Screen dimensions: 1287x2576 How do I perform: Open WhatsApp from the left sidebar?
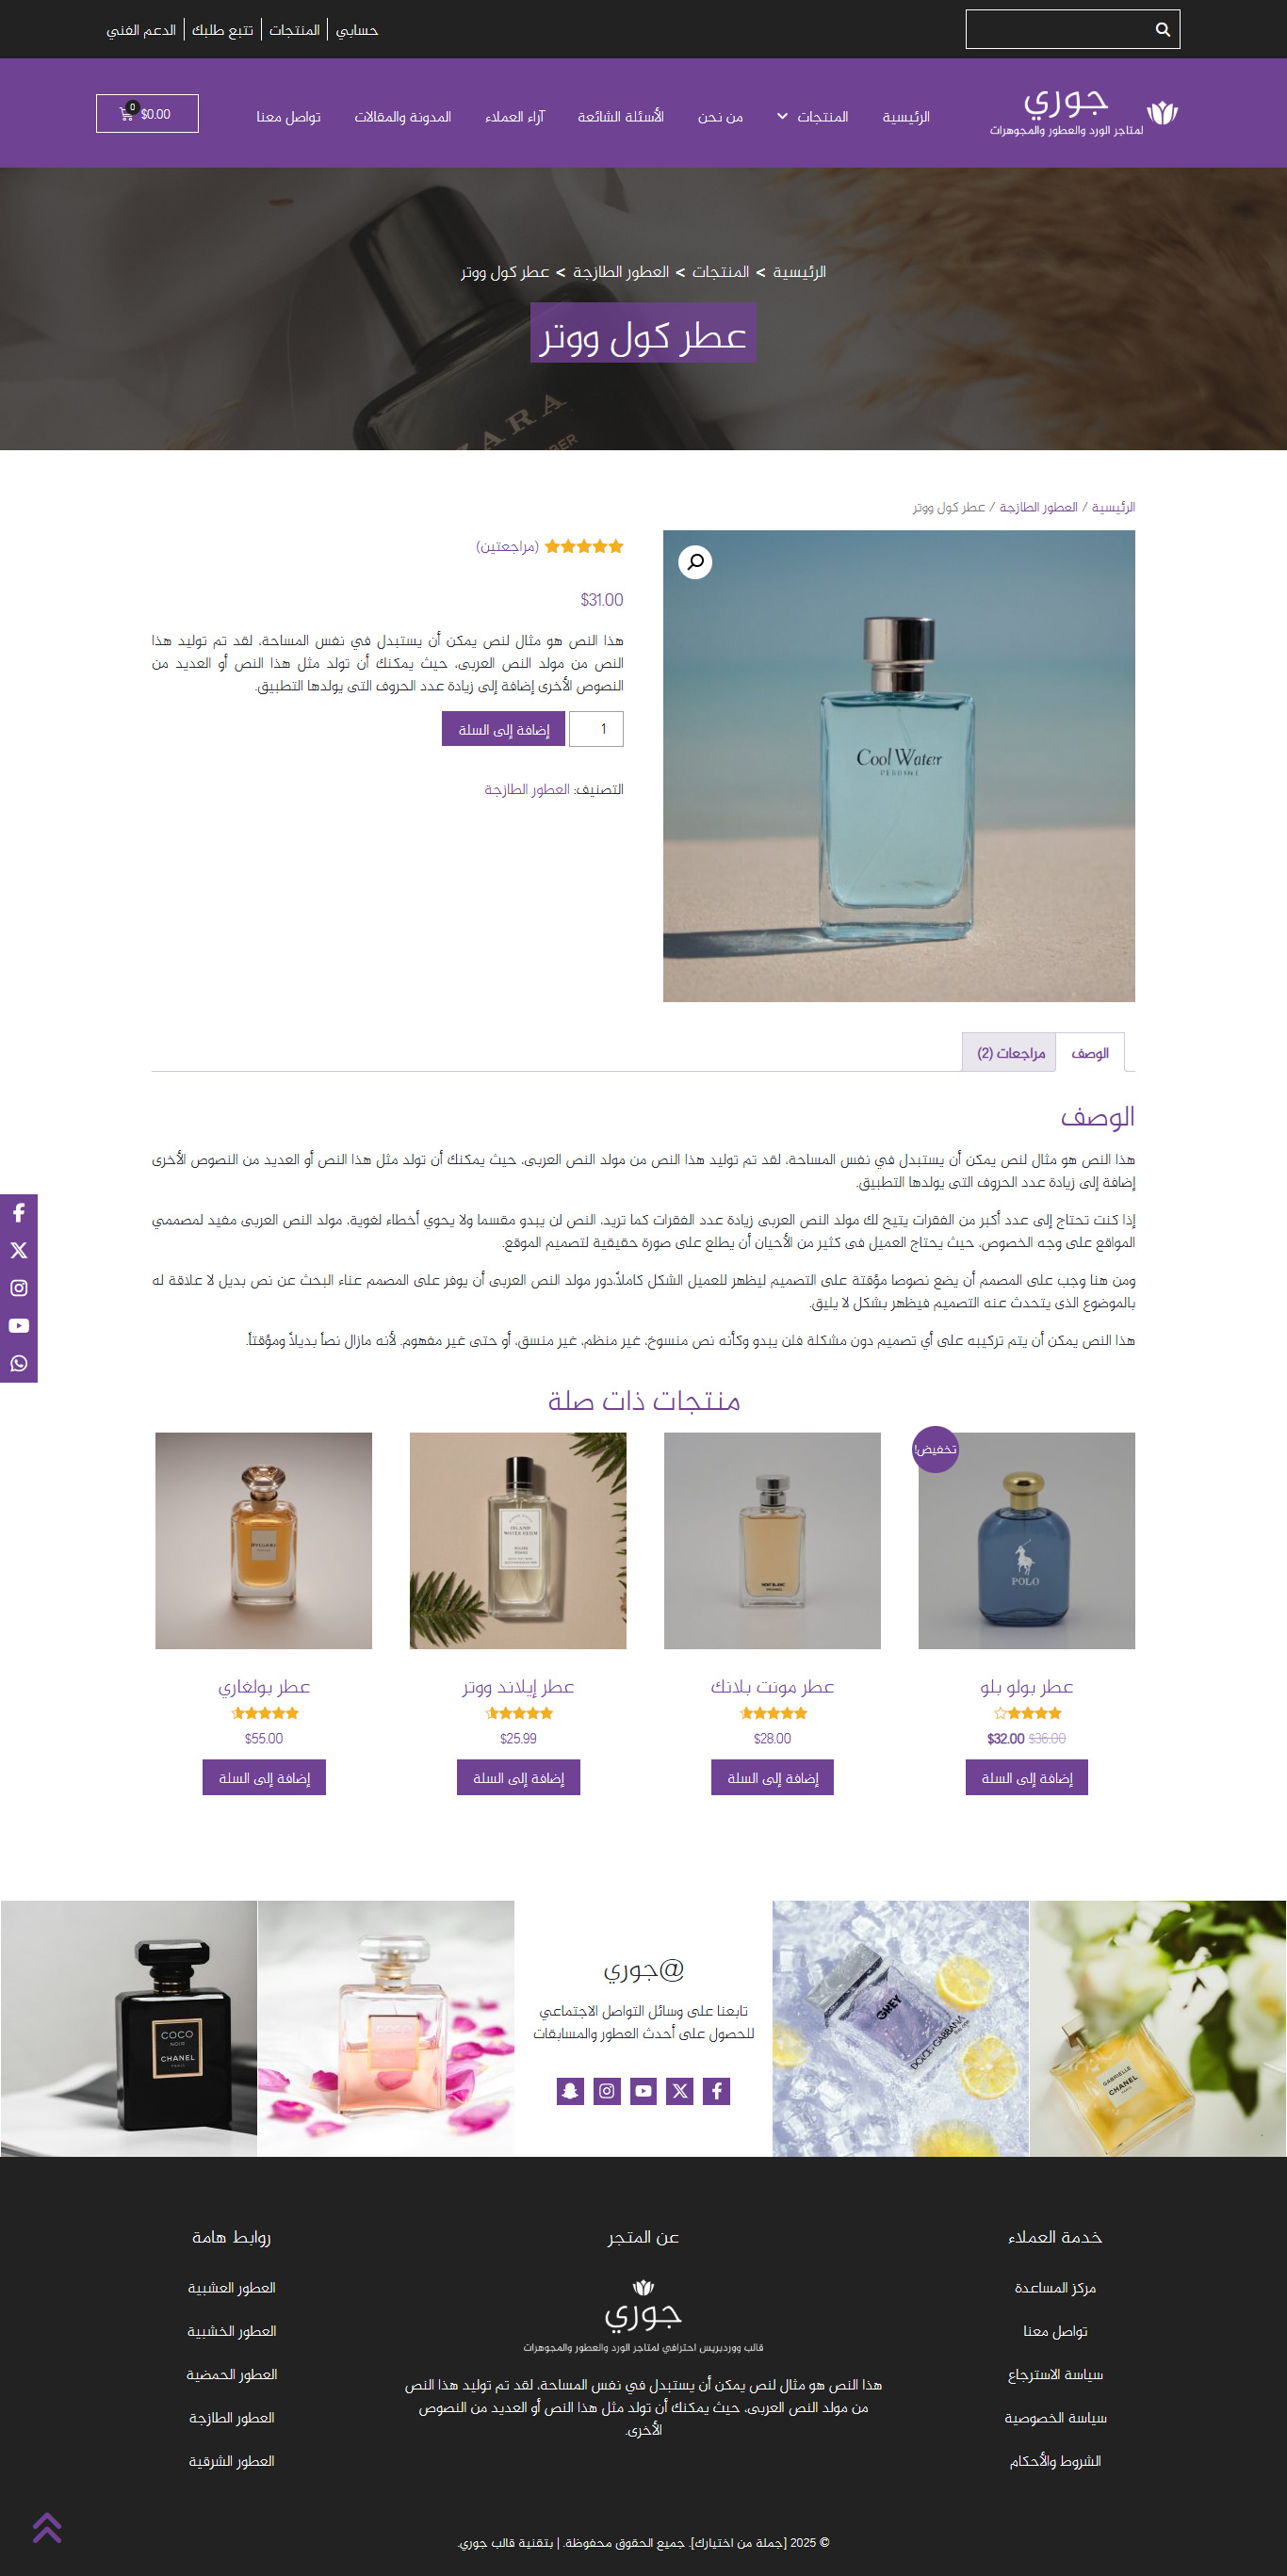tap(19, 1364)
